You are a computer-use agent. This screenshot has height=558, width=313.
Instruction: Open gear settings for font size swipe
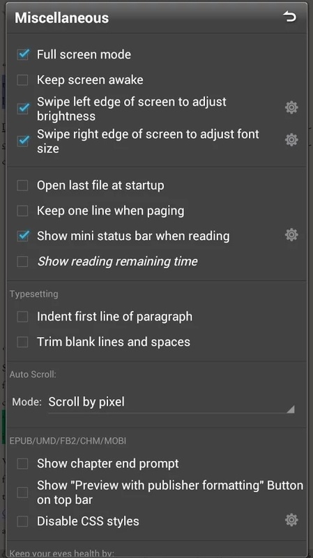pyautogui.click(x=291, y=140)
